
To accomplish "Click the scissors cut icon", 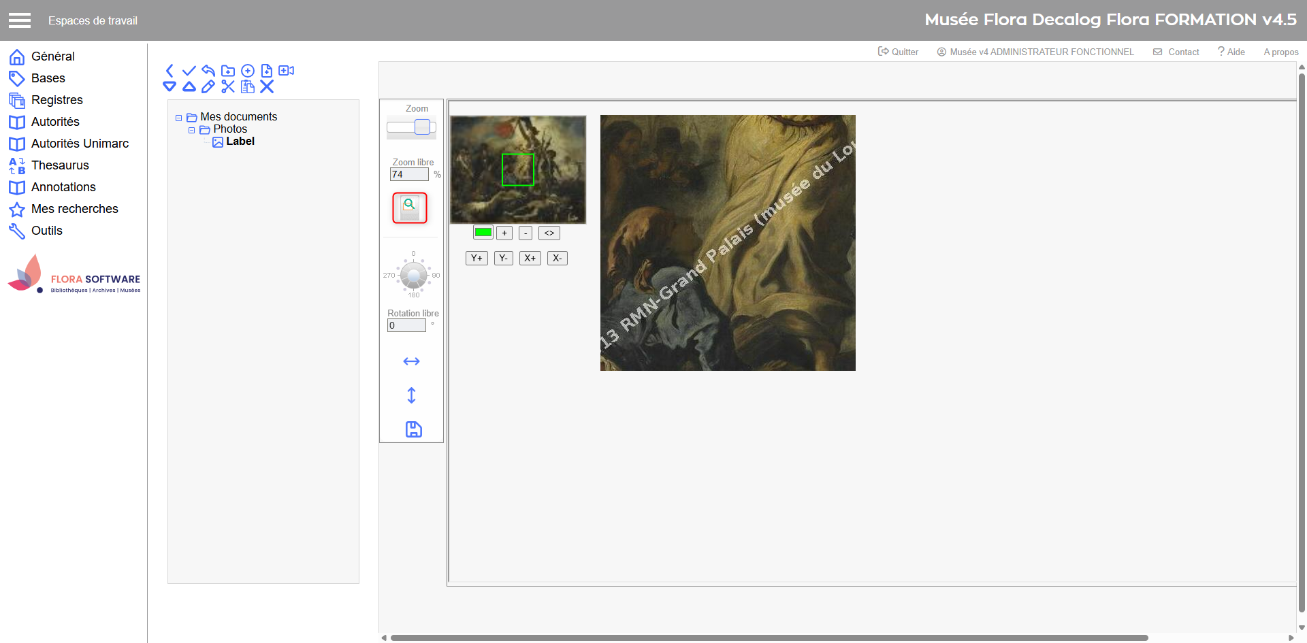I will click(228, 86).
